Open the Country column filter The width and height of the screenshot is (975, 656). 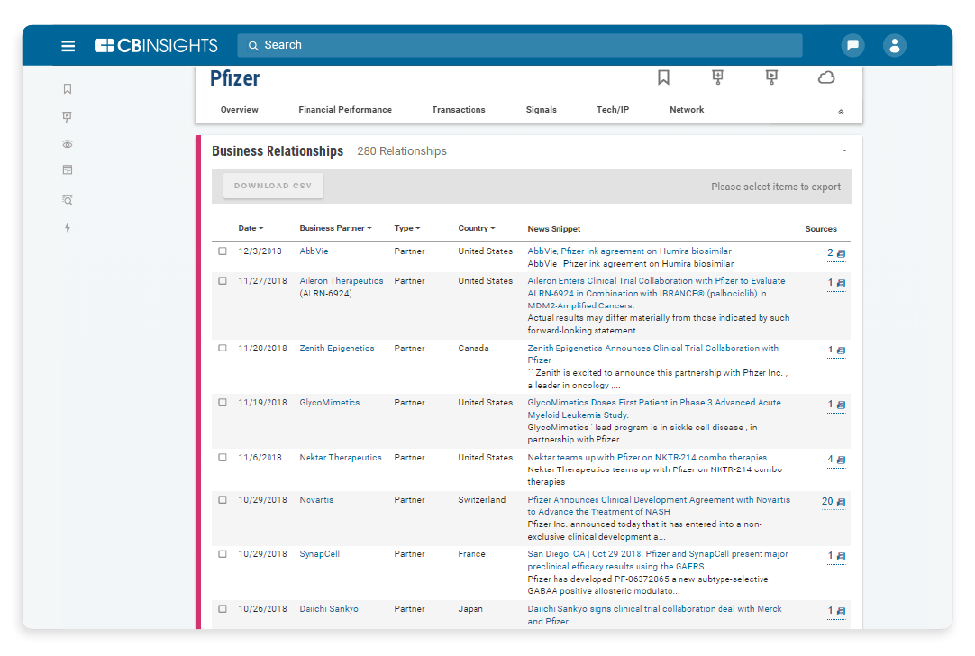click(477, 228)
